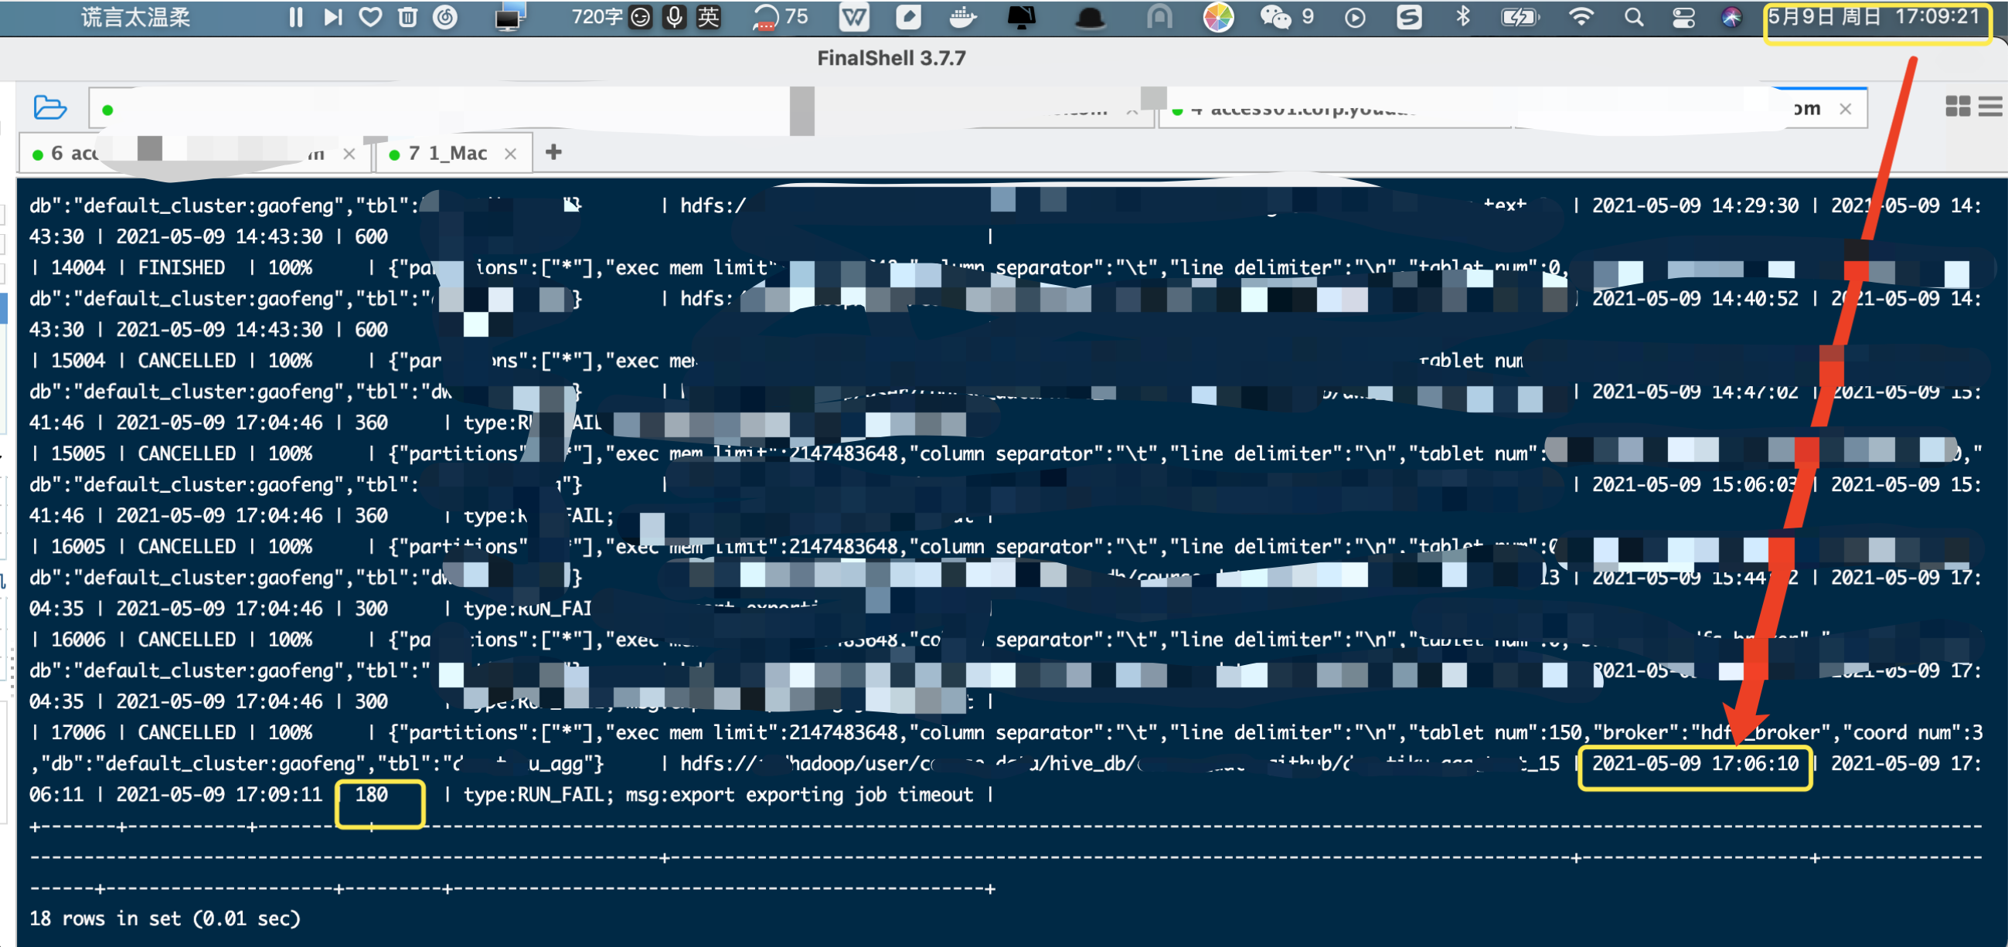Open the hamburger list menu icon
The image size is (2008, 947).
click(1990, 107)
